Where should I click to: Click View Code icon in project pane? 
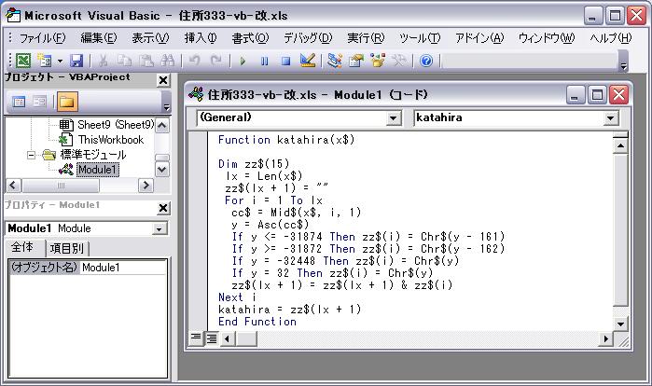19,102
